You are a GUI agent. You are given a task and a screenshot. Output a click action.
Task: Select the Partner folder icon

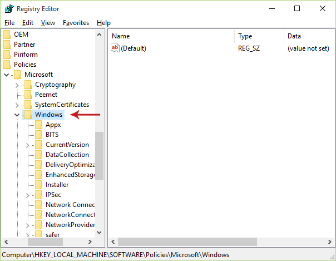click(7, 45)
